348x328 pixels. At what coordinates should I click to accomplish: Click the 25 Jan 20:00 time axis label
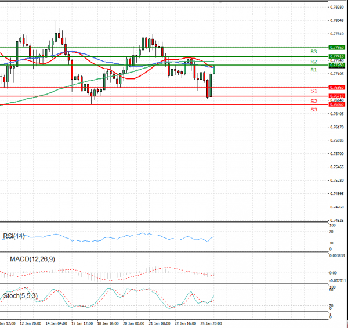(x=209, y=322)
